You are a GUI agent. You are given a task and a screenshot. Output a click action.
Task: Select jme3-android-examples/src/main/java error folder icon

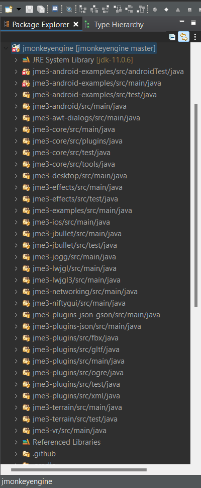(26, 84)
